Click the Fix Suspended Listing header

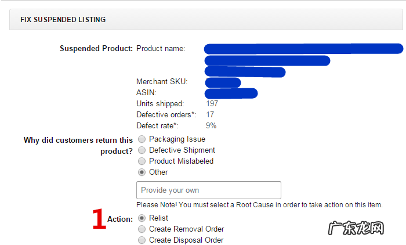[x=63, y=20]
